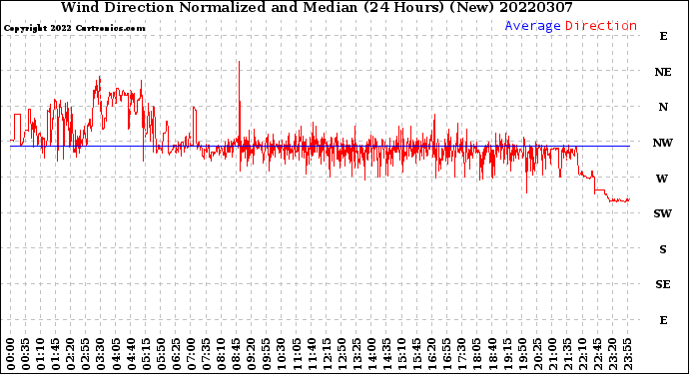689x374 pixels.
Task: Click the 08:45 time label
Action: (x=236, y=354)
